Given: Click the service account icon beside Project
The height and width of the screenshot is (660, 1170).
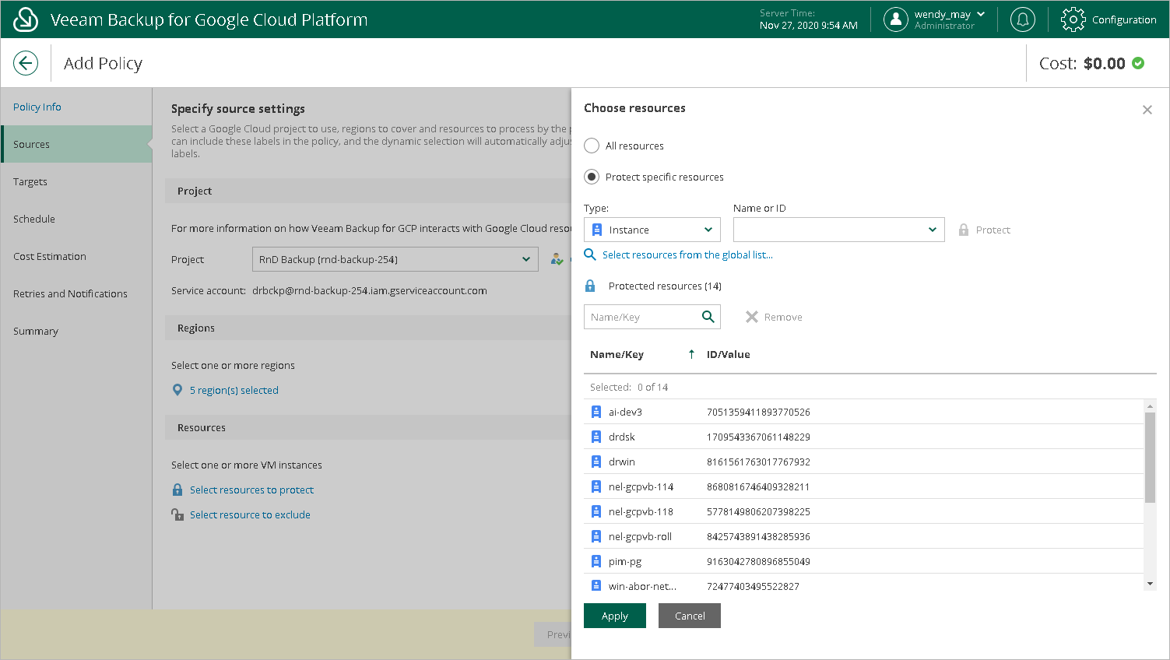Looking at the screenshot, I should [557, 259].
